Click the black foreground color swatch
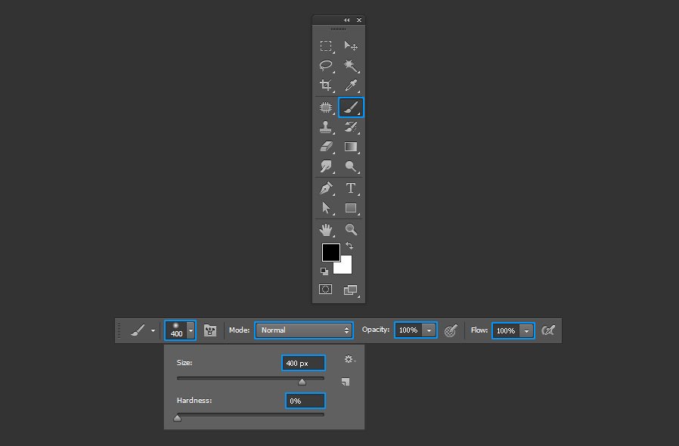679x446 pixels. (x=330, y=252)
